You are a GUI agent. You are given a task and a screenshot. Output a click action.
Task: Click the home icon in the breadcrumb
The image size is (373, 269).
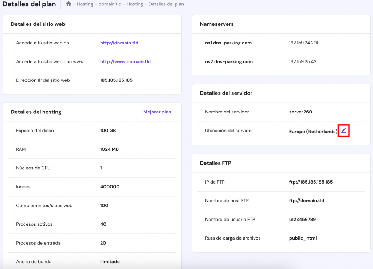coord(68,4)
